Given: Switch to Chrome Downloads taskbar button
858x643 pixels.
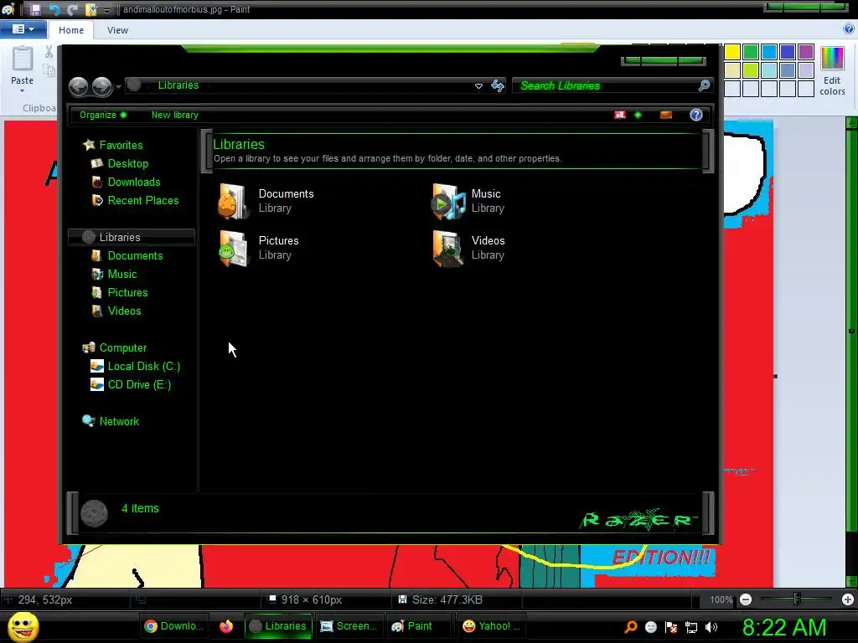Looking at the screenshot, I should pyautogui.click(x=174, y=626).
